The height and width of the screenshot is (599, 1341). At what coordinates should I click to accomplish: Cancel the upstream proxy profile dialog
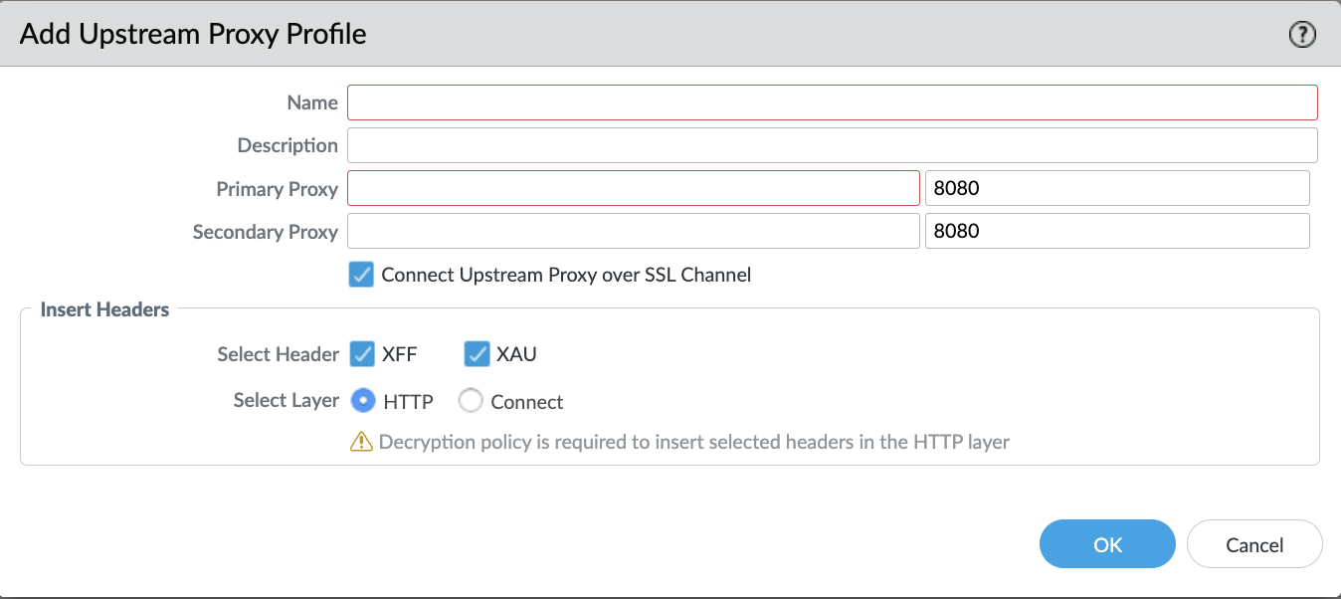click(x=1253, y=544)
